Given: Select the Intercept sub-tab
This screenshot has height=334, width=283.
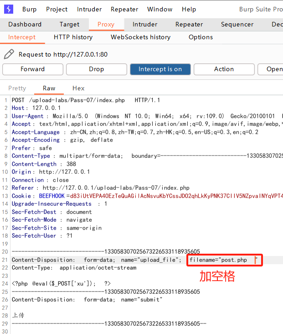Looking at the screenshot, I should [x=22, y=37].
